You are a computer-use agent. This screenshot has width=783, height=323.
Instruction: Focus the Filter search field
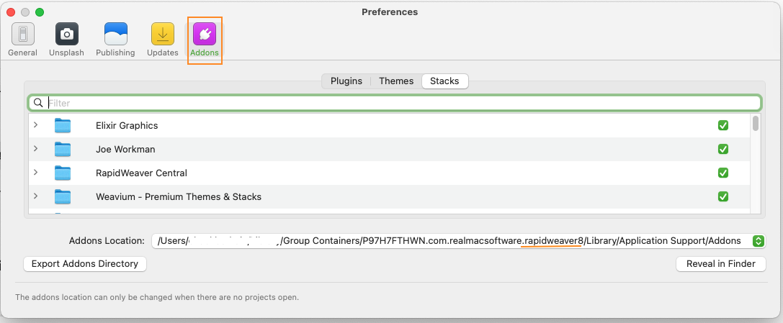(396, 103)
